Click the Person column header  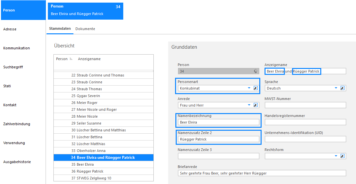[x=62, y=59]
